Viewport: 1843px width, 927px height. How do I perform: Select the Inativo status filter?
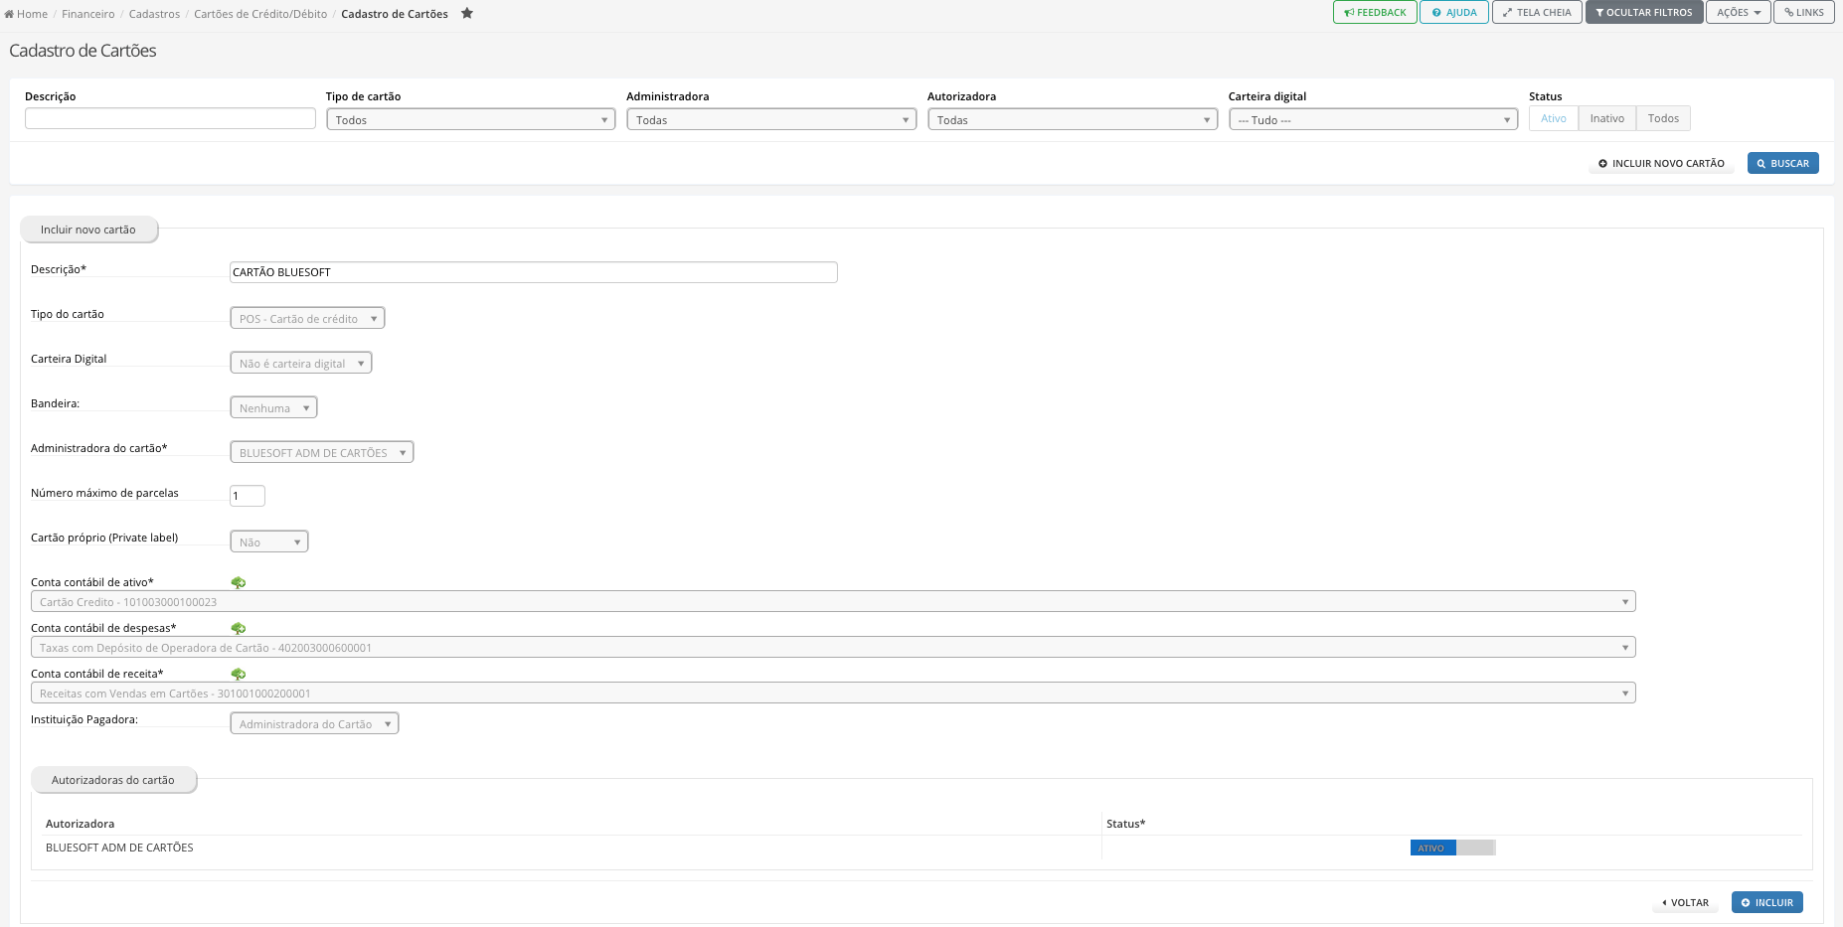click(x=1606, y=118)
